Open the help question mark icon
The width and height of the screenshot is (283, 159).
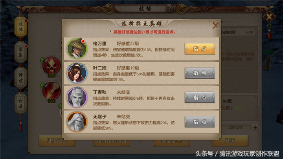point(169,8)
